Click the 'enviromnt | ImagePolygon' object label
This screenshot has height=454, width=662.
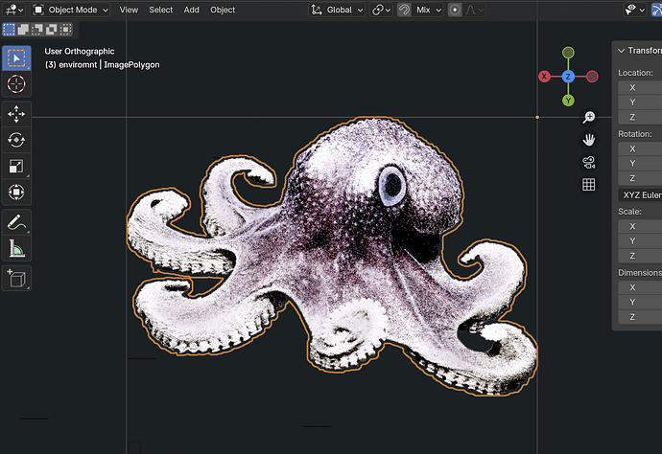point(109,65)
